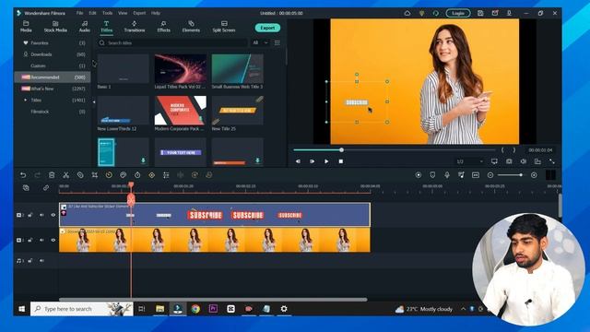Split clip with the scissors icon
This screenshot has height=332, width=590.
tap(65, 175)
